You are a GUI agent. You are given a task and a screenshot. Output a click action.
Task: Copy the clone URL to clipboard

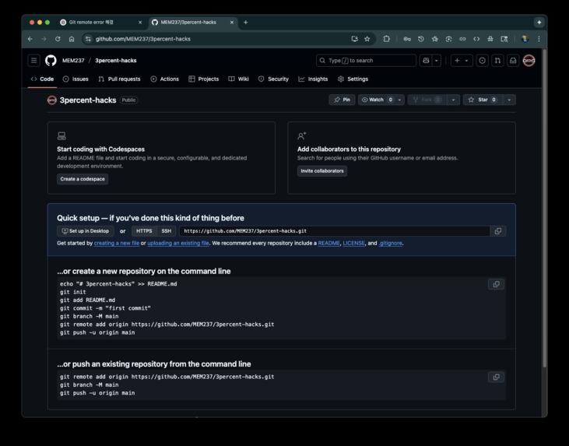[x=498, y=231]
